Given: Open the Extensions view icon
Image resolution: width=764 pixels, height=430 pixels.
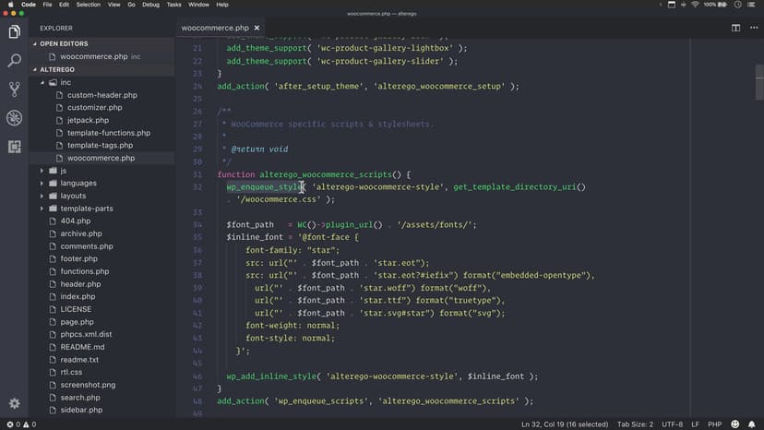Looking at the screenshot, I should click(x=14, y=147).
